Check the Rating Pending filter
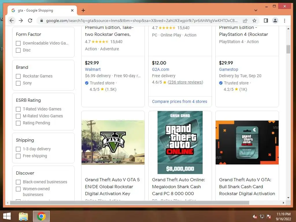Image resolution: width=296 pixels, height=222 pixels. coord(18,123)
